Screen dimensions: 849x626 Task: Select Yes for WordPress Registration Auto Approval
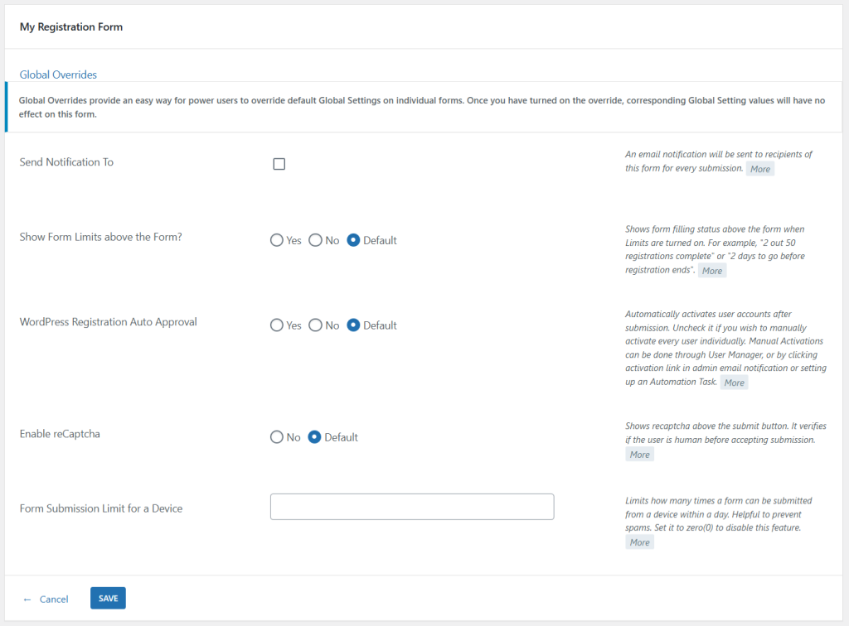point(274,325)
